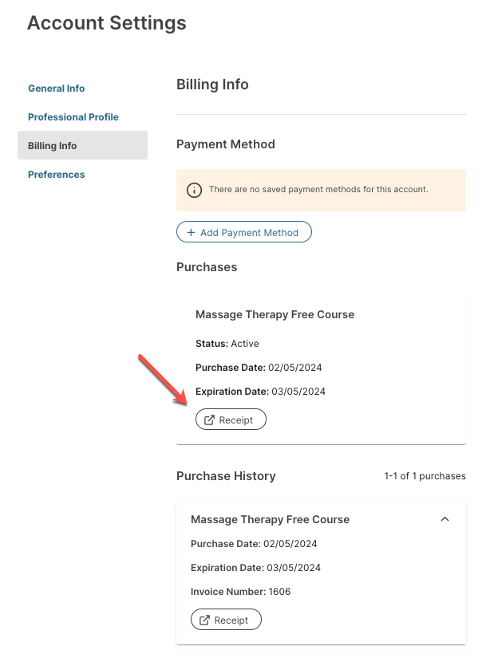Screen dimensions: 486x654
Task: Open the General Info section
Action: point(57,89)
